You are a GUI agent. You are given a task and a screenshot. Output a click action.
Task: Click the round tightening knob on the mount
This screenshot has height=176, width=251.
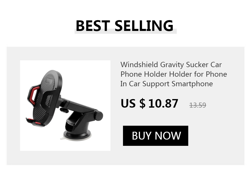pos(98,116)
